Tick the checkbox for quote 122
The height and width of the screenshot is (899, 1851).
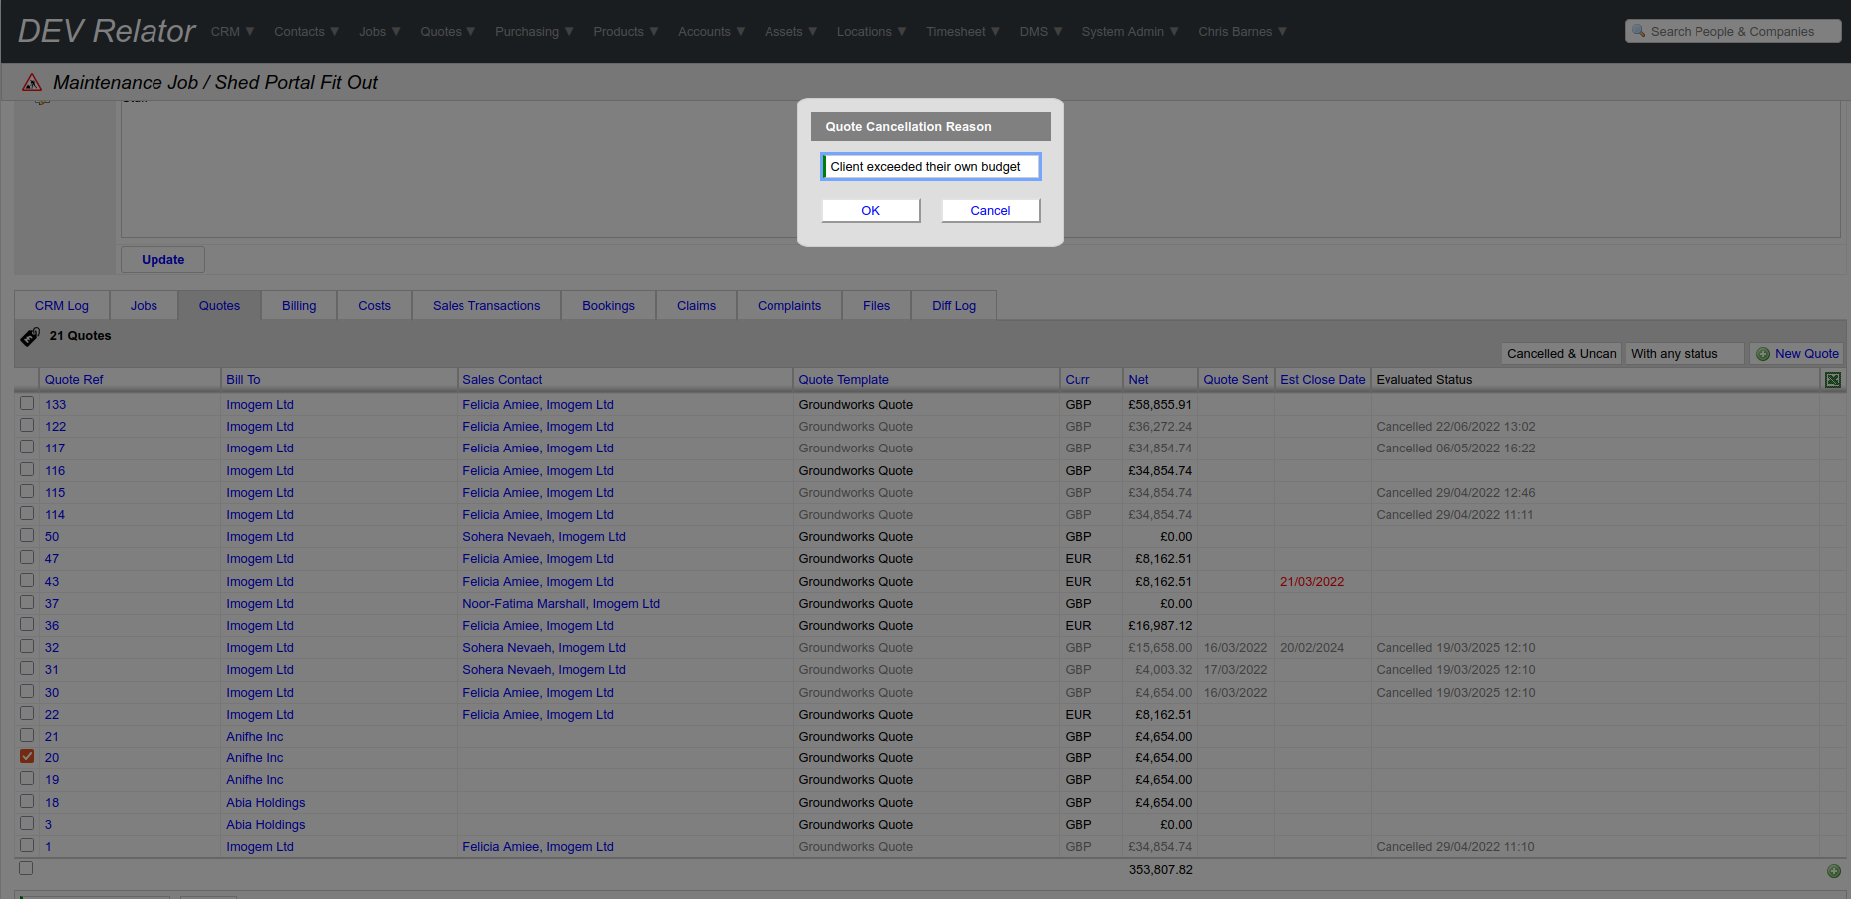point(27,425)
